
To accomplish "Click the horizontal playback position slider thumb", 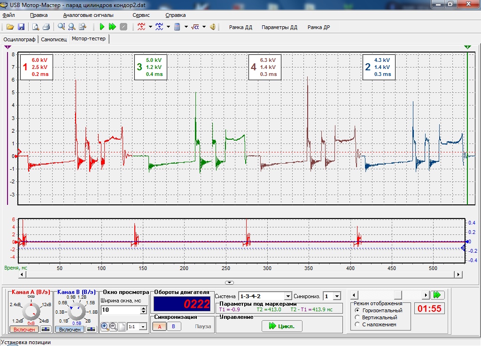I will [x=398, y=295].
